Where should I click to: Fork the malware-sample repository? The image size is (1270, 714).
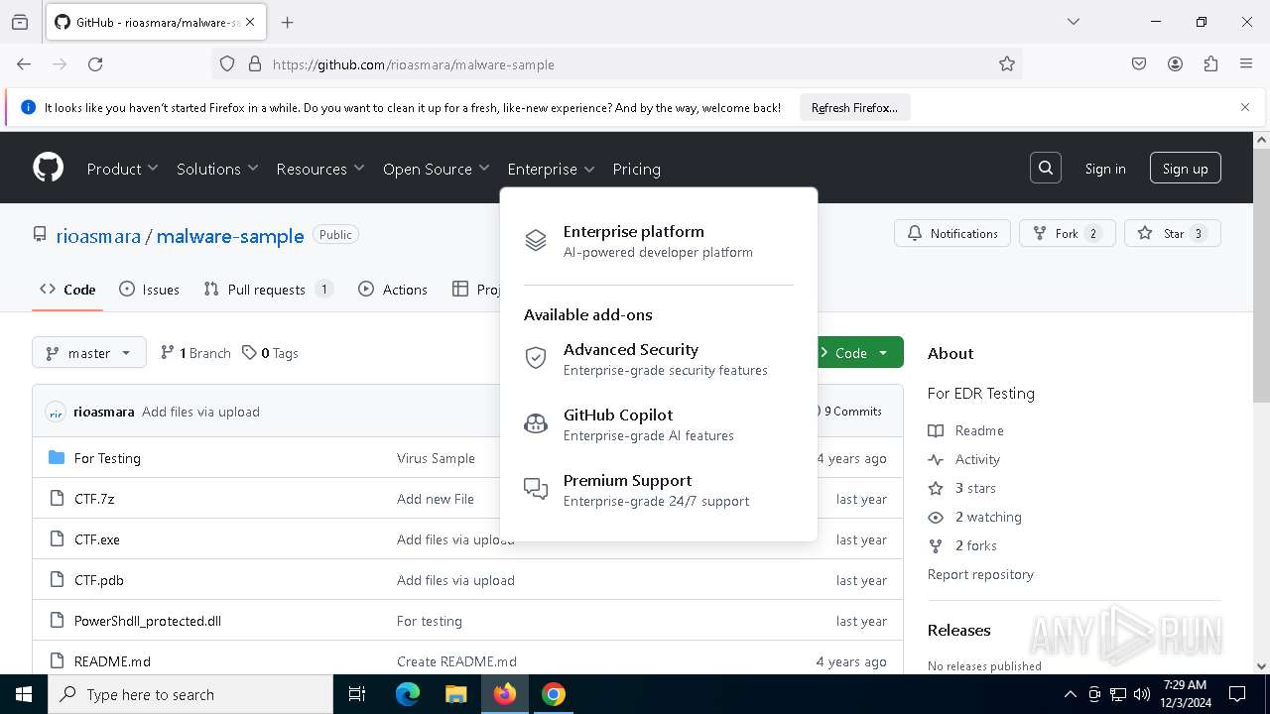(x=1068, y=233)
